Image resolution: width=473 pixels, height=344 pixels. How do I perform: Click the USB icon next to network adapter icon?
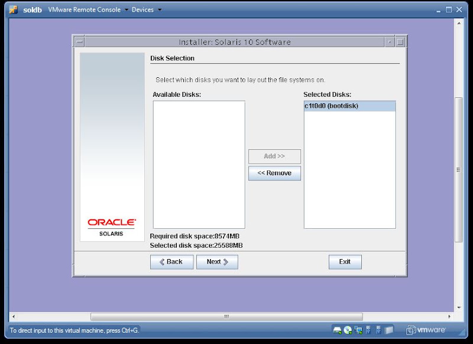coord(368,330)
